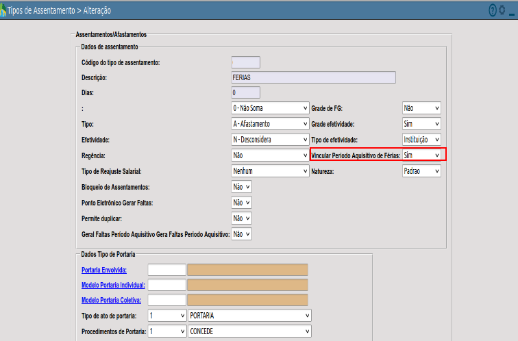Viewport: 518px width, 341px height.
Task: Open the Tipo de ato de portaria PORTARIA dropdown
Action: [249, 316]
